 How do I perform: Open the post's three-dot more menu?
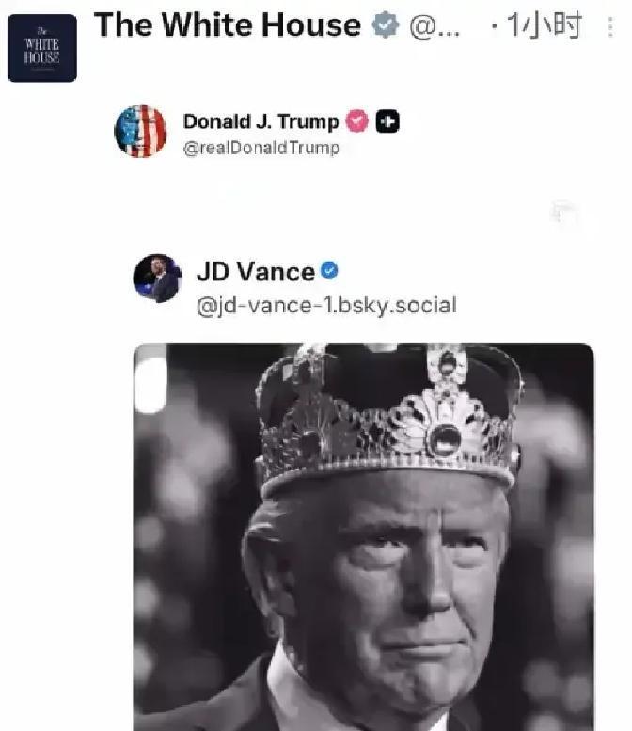(x=610, y=26)
